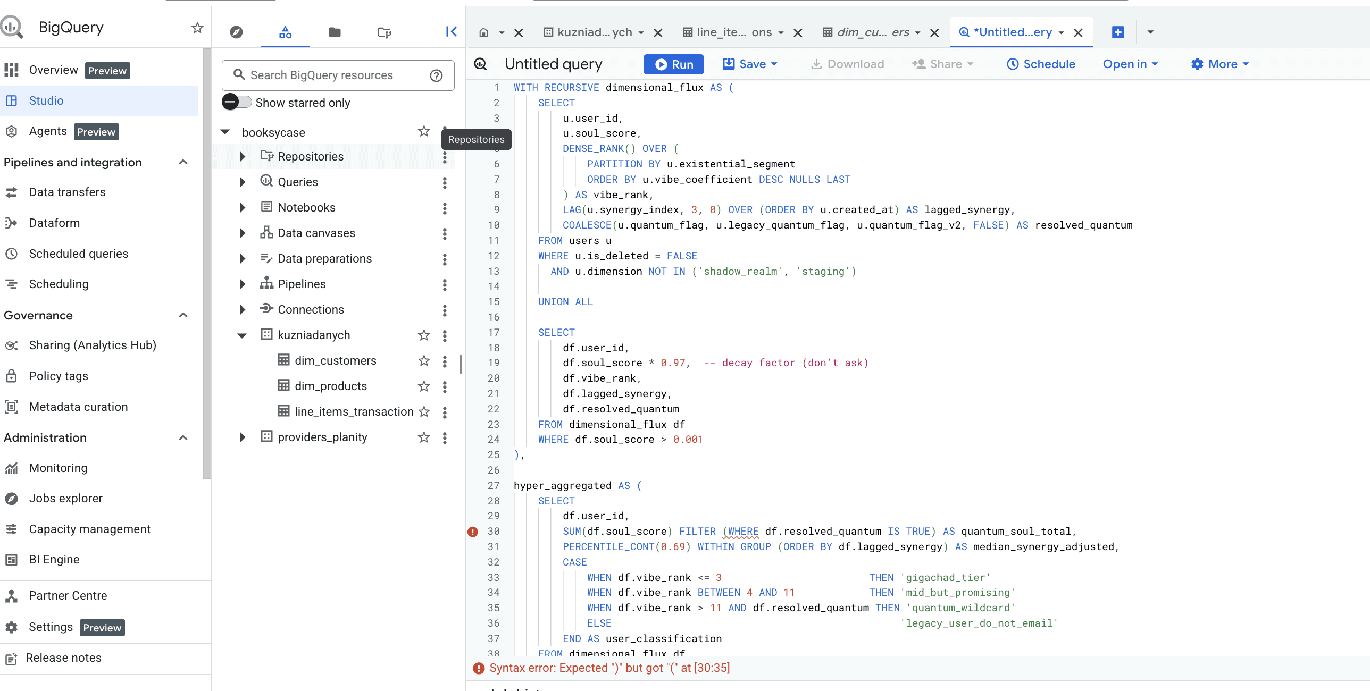Open the Explorer compass icon tab

pyautogui.click(x=236, y=32)
